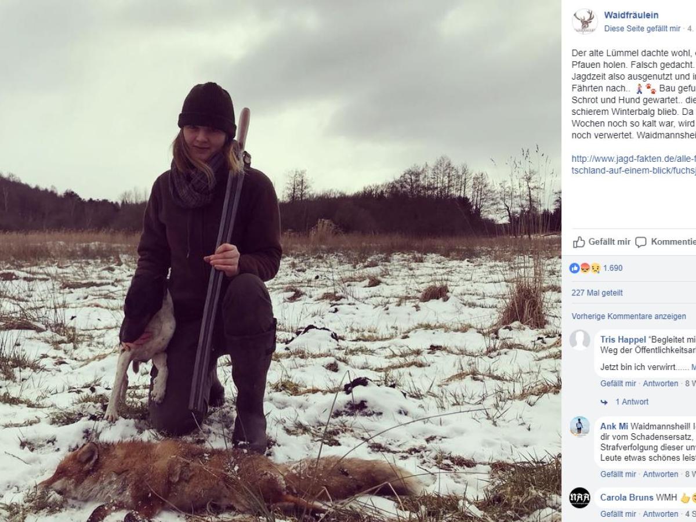This screenshot has height=522, width=696.
Task: Click the thumbs-up Gefällt mir icon
Action: point(579,242)
